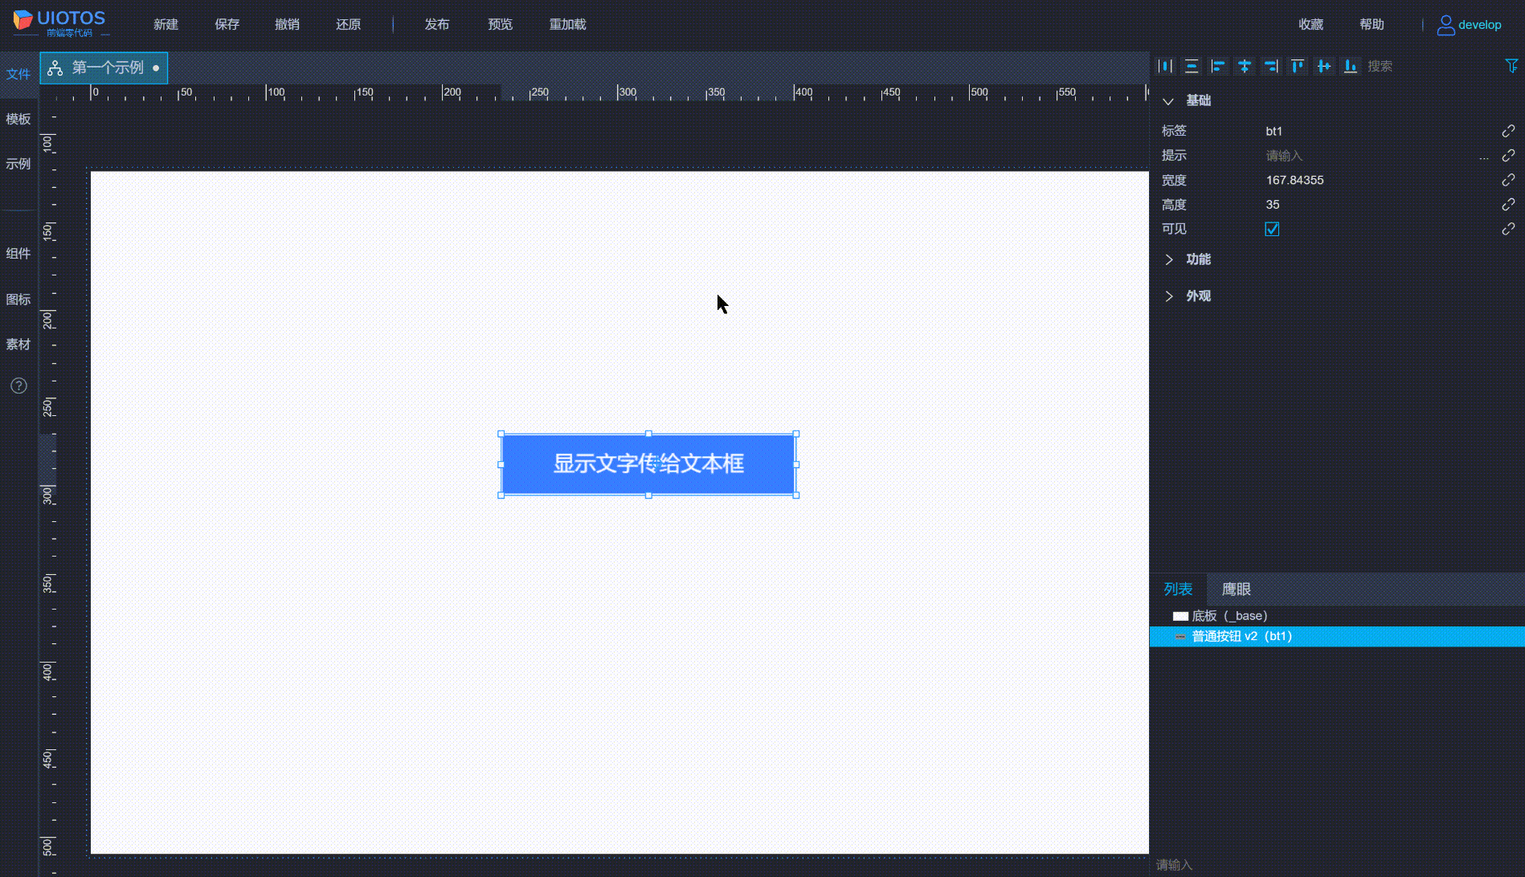Screen dimensions: 1525x877
Task: Click 保存 in the top toolbar
Action: pyautogui.click(x=227, y=24)
